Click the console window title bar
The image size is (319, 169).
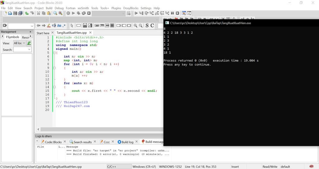coord(241,23)
